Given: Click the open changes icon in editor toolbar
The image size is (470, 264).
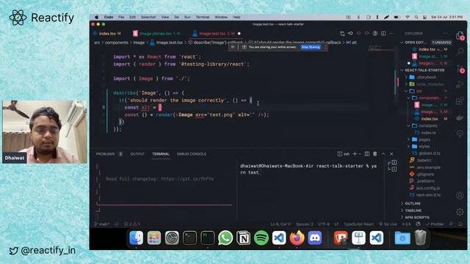Looking at the screenshot, I should point(342,33).
